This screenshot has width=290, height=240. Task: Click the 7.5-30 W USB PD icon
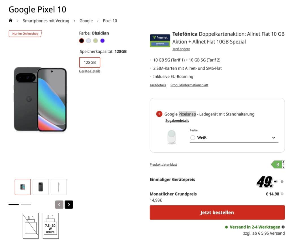[x=51, y=226]
